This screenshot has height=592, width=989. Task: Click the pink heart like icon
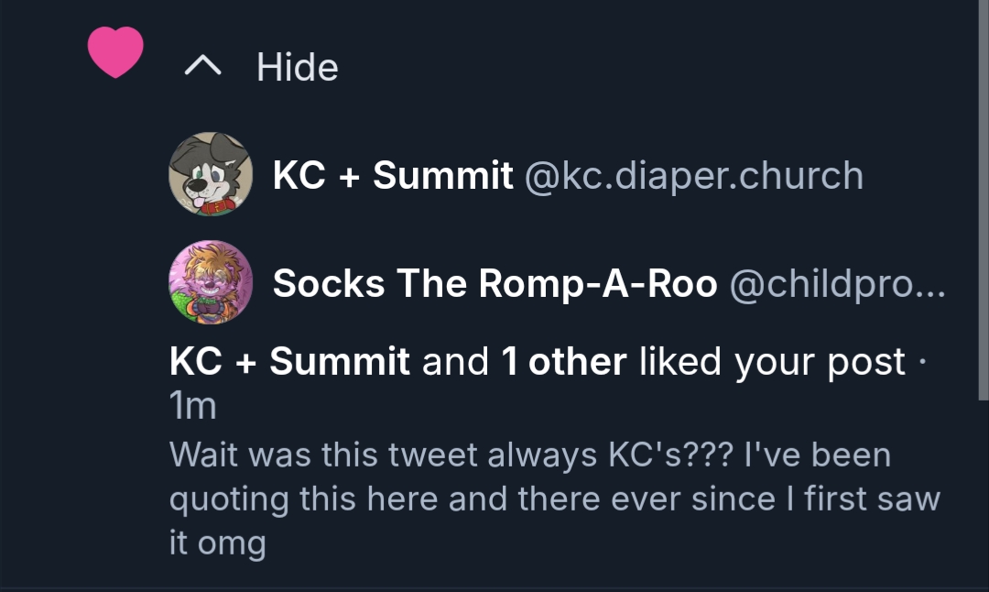pyautogui.click(x=115, y=52)
